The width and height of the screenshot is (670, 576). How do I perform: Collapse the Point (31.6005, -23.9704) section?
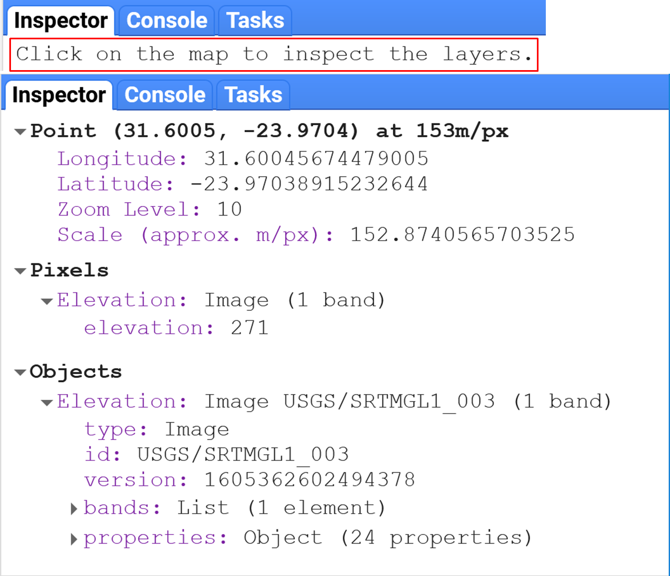pyautogui.click(x=20, y=131)
